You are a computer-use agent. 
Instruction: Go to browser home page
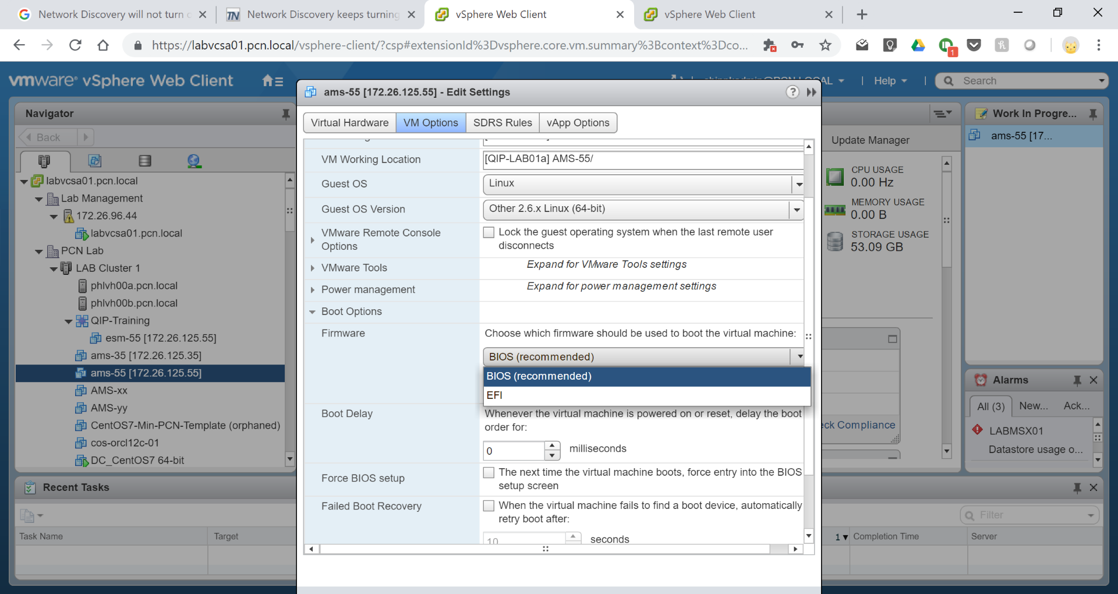(x=103, y=45)
